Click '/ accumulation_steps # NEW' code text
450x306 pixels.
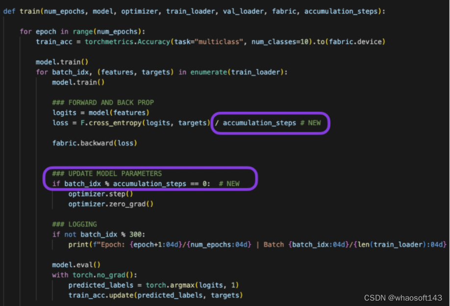[x=268, y=123]
